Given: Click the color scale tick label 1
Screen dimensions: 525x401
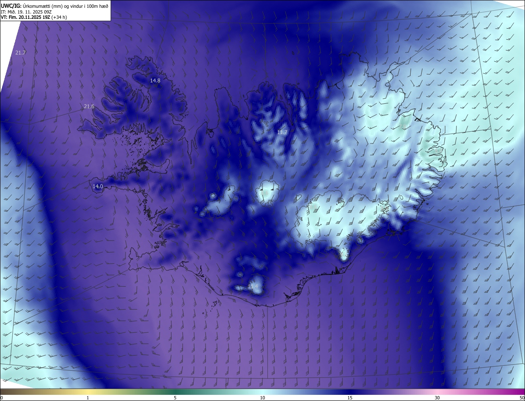Looking at the screenshot, I should click(x=88, y=398).
